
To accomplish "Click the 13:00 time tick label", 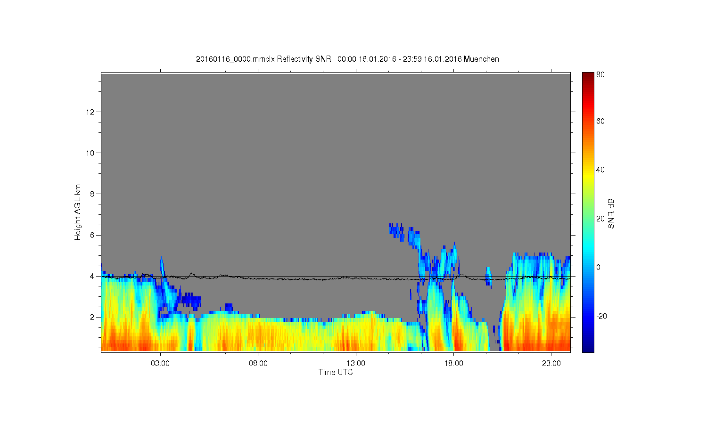I will tap(356, 364).
